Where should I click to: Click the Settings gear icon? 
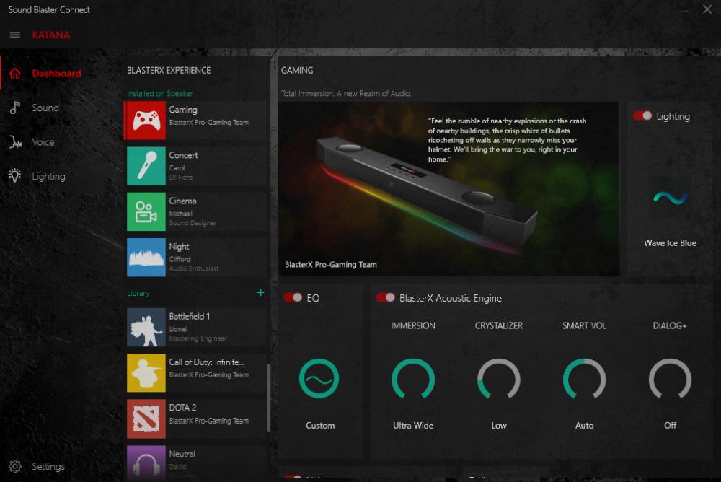(x=14, y=466)
